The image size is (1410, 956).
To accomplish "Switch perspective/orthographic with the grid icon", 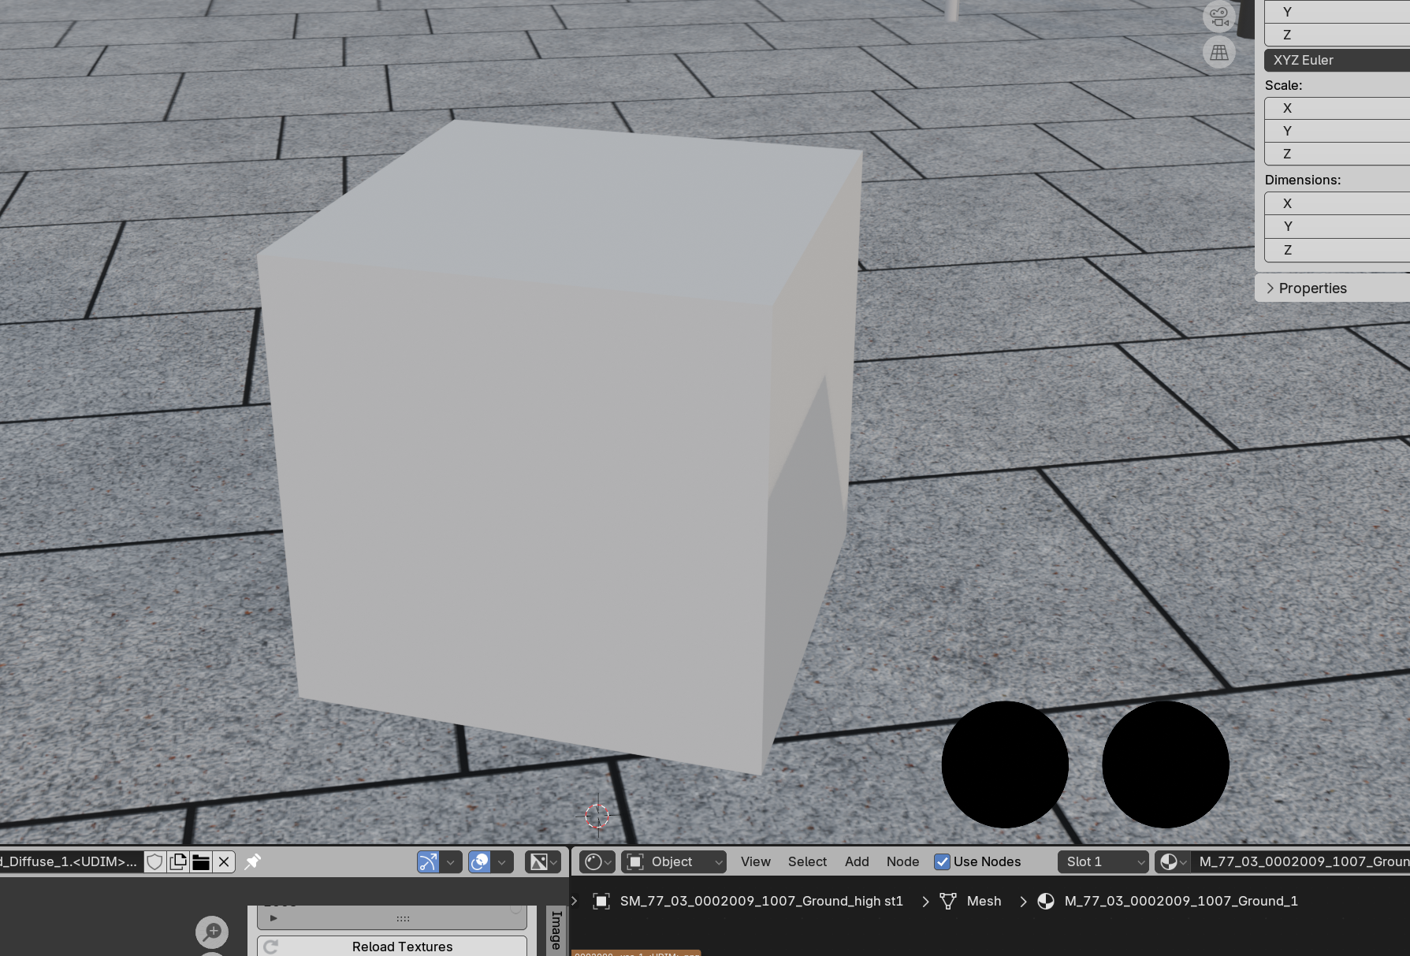I will point(1218,53).
